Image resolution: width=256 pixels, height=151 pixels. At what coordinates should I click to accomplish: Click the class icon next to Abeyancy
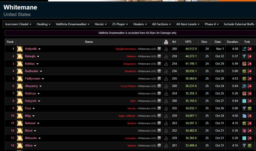pyautogui.click(x=20, y=86)
